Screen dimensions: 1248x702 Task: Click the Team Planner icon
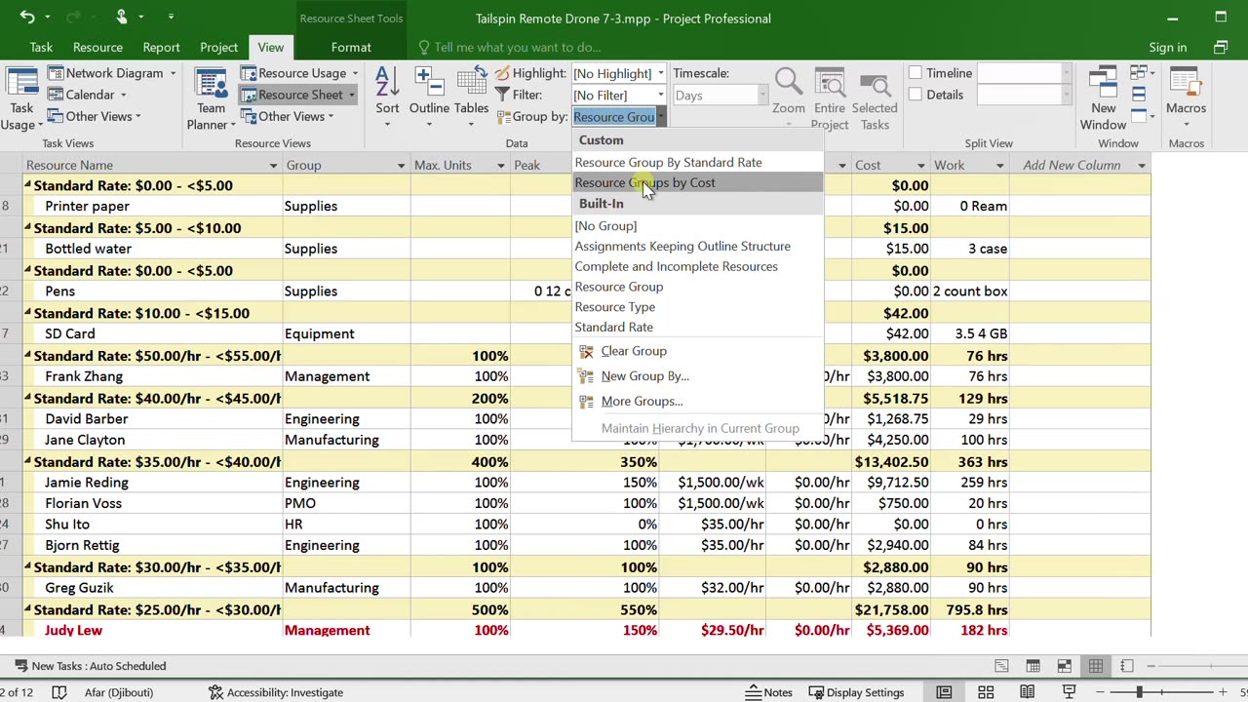click(x=211, y=97)
